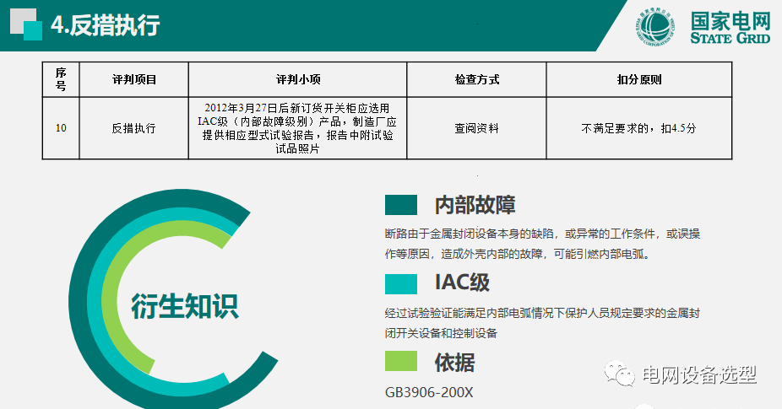The height and width of the screenshot is (409, 782).
Task: Select the table cell with number 10
Action: click(x=61, y=128)
